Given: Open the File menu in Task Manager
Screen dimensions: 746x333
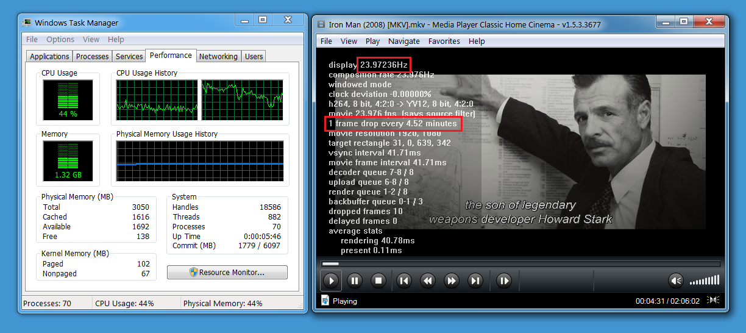Looking at the screenshot, I should (x=32, y=39).
